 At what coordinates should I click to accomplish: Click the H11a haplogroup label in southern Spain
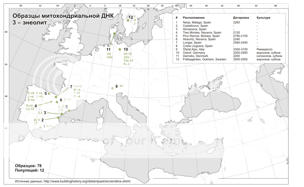click(50, 126)
